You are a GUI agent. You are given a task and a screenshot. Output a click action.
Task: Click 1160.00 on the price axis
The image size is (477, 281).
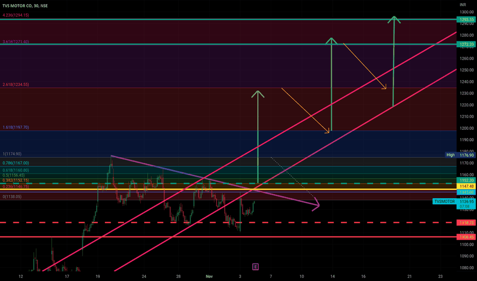(x=467, y=175)
